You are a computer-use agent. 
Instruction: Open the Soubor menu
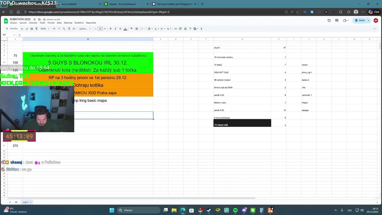pos(13,23)
